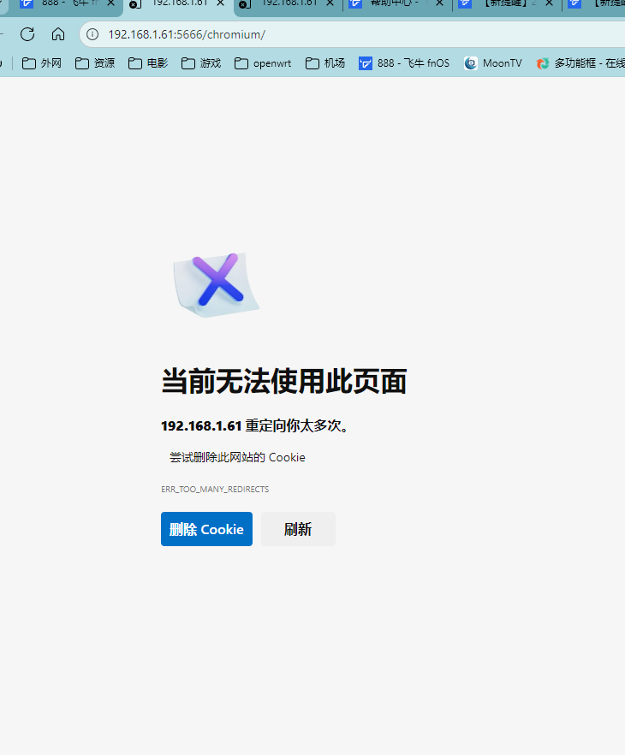625x755 pixels.
Task: Reload the page with the toolbar refresh icon
Action: click(x=27, y=34)
